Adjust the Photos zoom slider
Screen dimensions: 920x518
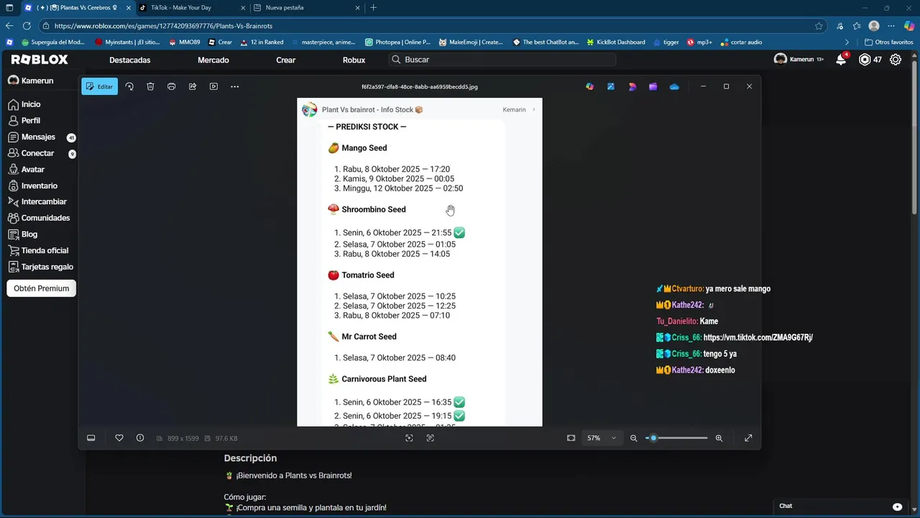click(x=676, y=438)
